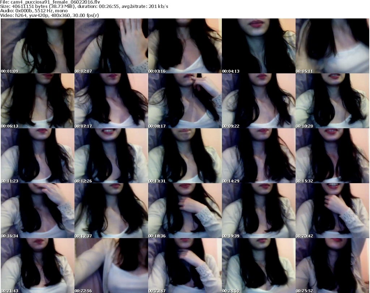Screen dimensions: 370x293
Task: Select the thumbnail timestamped 00:10:20
Action: (x=332, y=101)
